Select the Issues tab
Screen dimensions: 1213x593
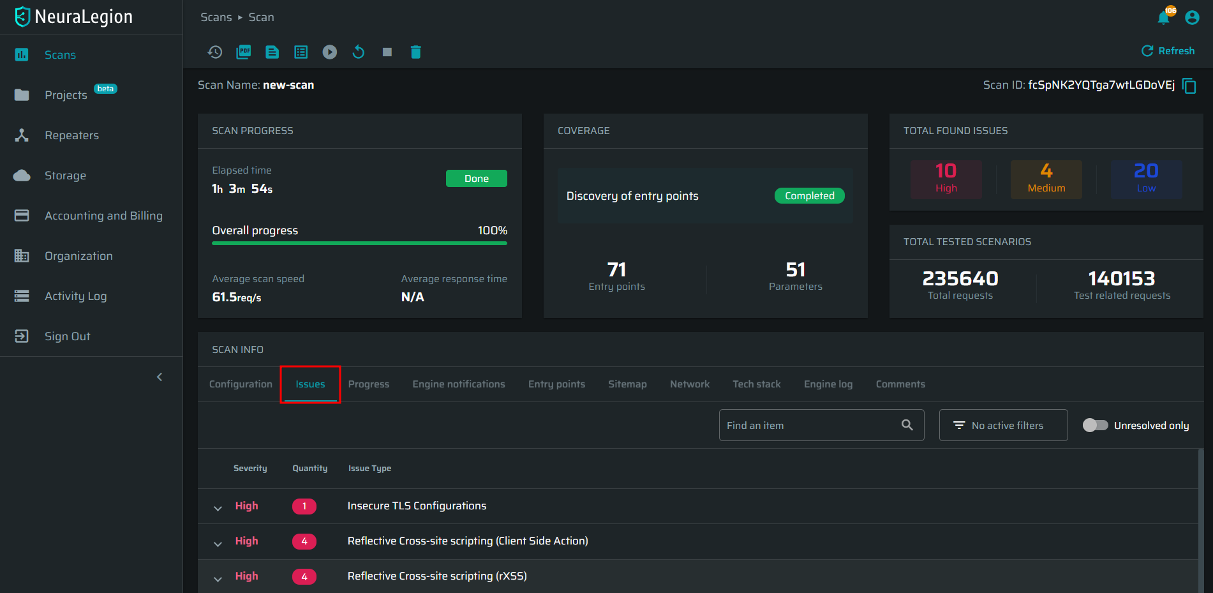(310, 384)
